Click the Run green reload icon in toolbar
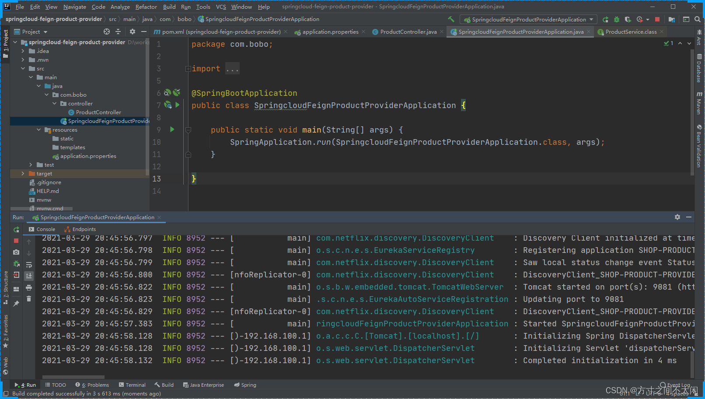 (x=605, y=19)
